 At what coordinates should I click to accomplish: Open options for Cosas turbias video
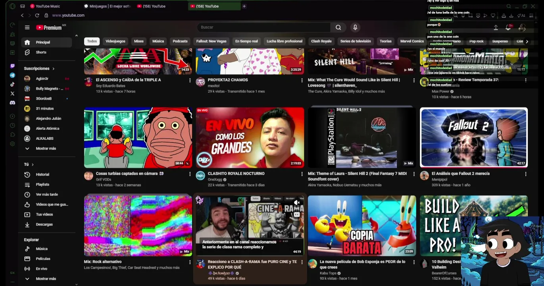[190, 174]
